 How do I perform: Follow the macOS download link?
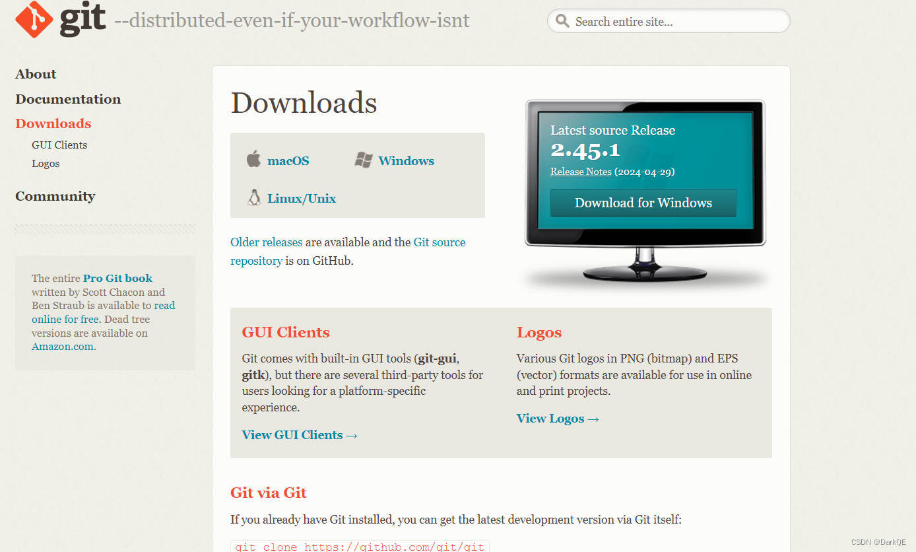tap(288, 160)
